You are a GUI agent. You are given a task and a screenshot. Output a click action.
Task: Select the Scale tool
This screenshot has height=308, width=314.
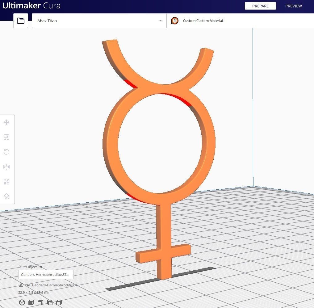6,137
